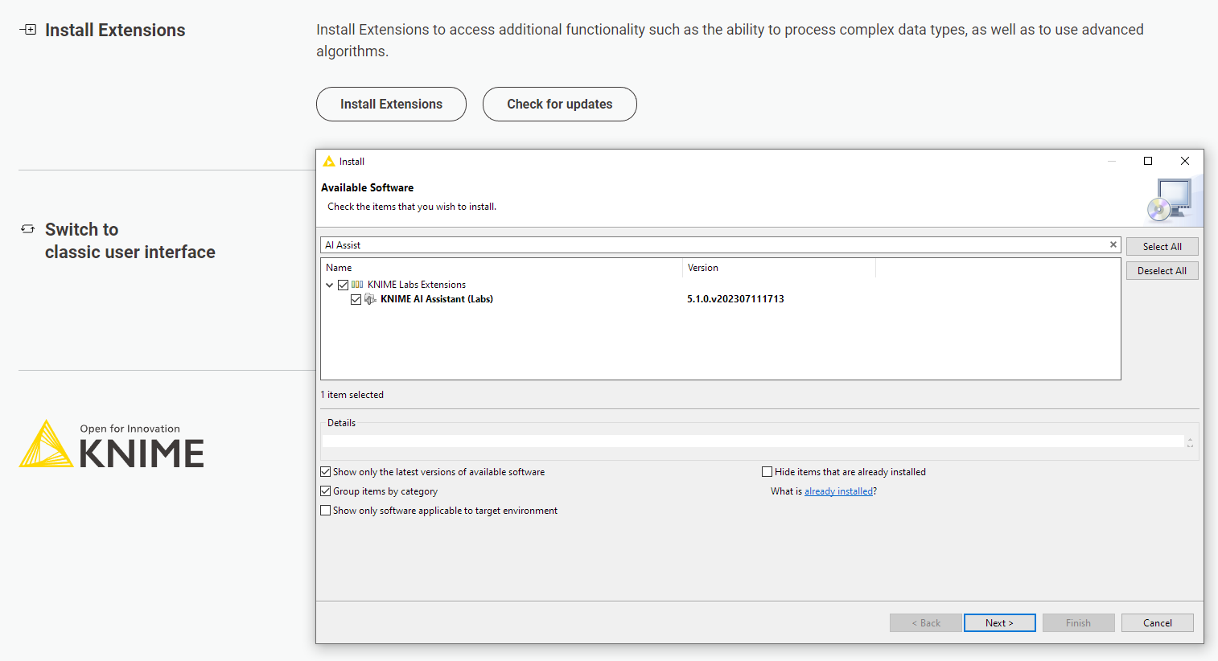Clear the AI Assist filter text with X
The image size is (1218, 661).
click(x=1113, y=244)
